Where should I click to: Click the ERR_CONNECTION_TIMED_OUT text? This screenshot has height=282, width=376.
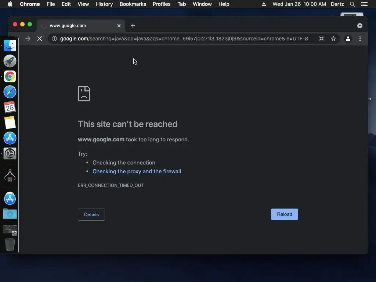[111, 185]
